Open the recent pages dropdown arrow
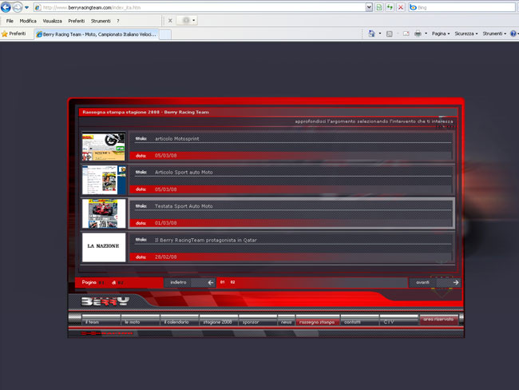The width and height of the screenshot is (519, 390). click(27, 7)
